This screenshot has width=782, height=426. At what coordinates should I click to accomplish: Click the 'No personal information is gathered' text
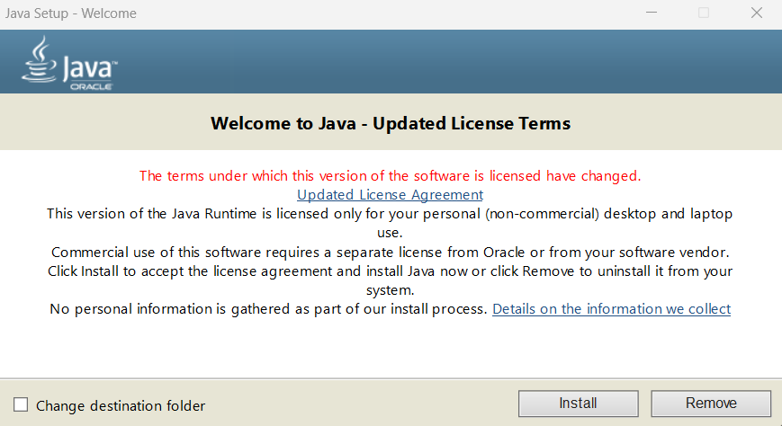coord(268,309)
